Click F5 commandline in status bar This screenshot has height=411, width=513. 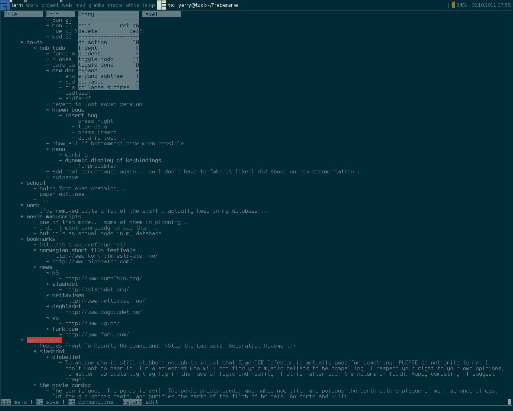[91, 402]
